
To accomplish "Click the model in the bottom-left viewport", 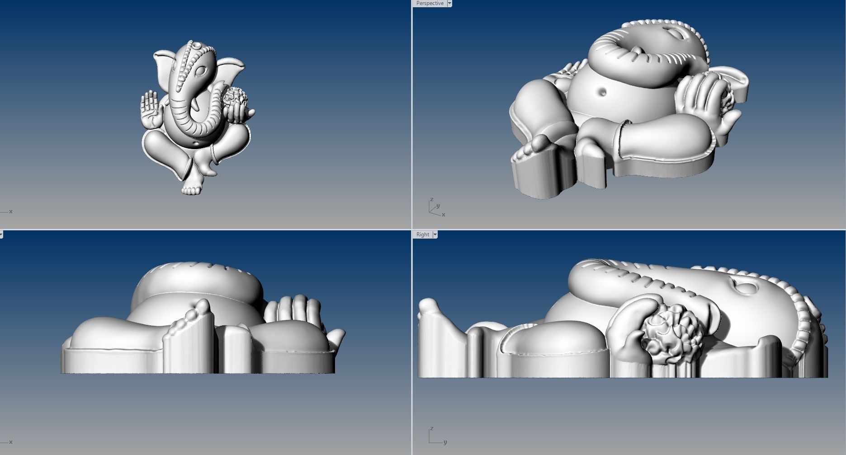I will pyautogui.click(x=203, y=318).
